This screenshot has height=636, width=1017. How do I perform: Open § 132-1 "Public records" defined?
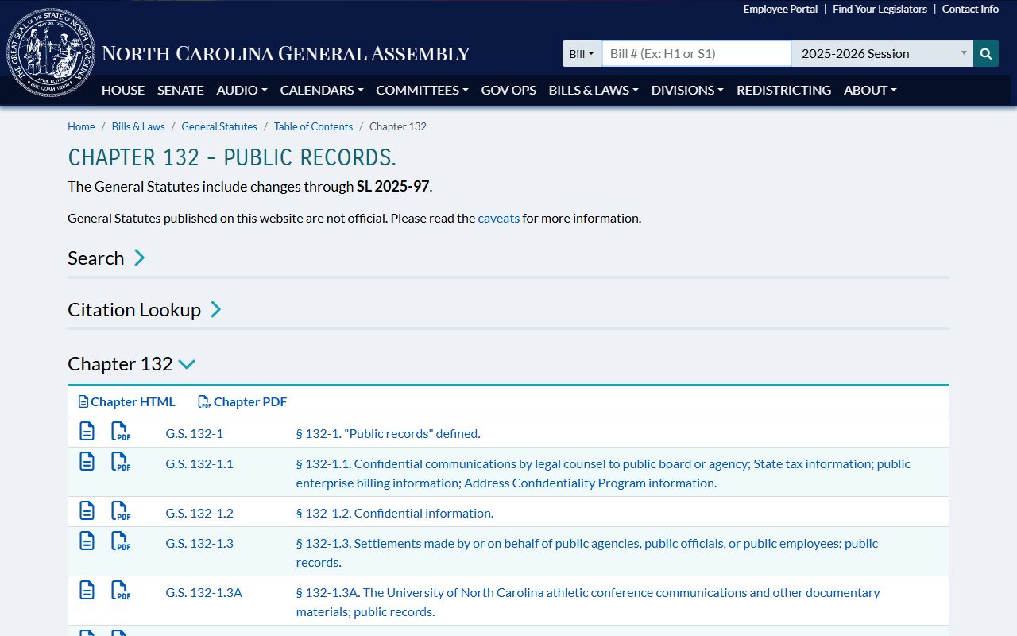[388, 433]
